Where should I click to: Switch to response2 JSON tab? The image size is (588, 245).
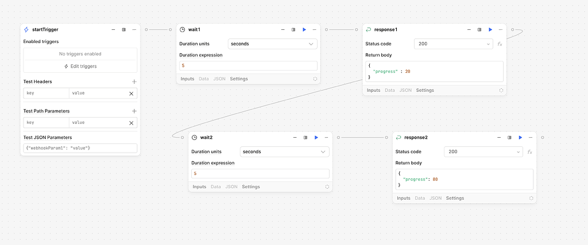tap(435, 198)
